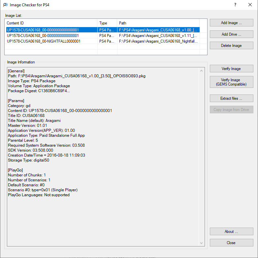Screen dimensions: 258x258
Task: Click Verify Image (GEMS Compatible) button
Action: (231, 82)
